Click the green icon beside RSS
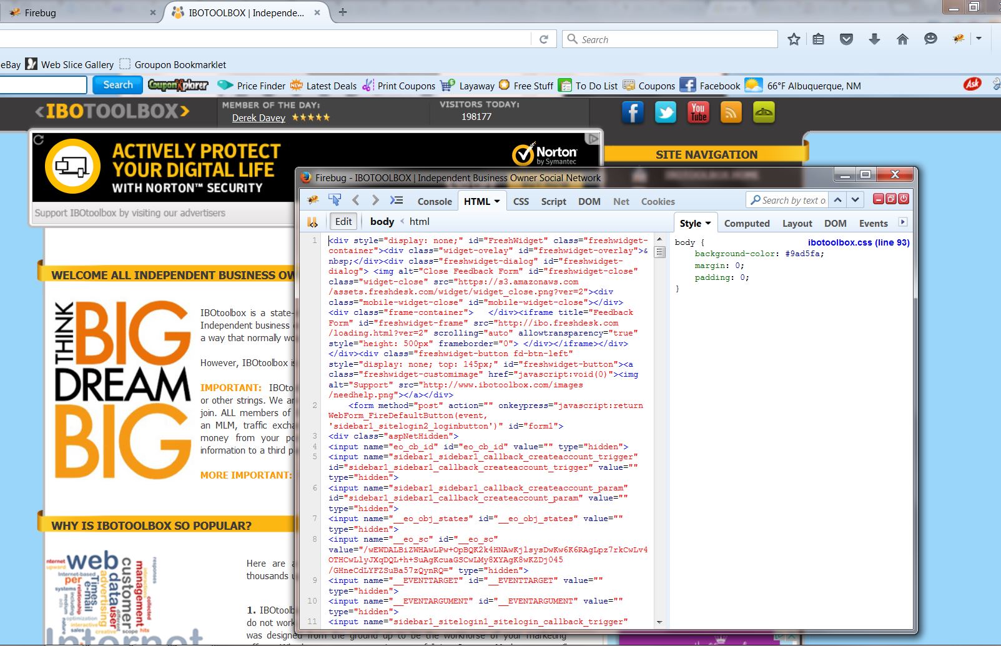The height and width of the screenshot is (646, 1001). point(764,112)
